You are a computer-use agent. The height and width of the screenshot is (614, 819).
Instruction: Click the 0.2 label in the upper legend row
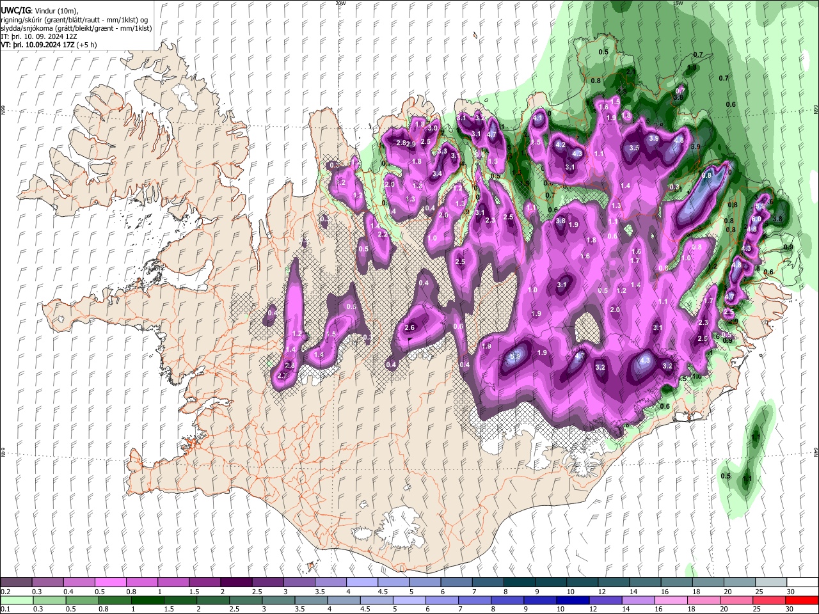[x=5, y=592]
